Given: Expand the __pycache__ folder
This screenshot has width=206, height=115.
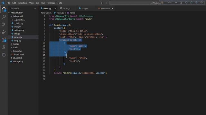Looking at the screenshot, I should 20,20.
